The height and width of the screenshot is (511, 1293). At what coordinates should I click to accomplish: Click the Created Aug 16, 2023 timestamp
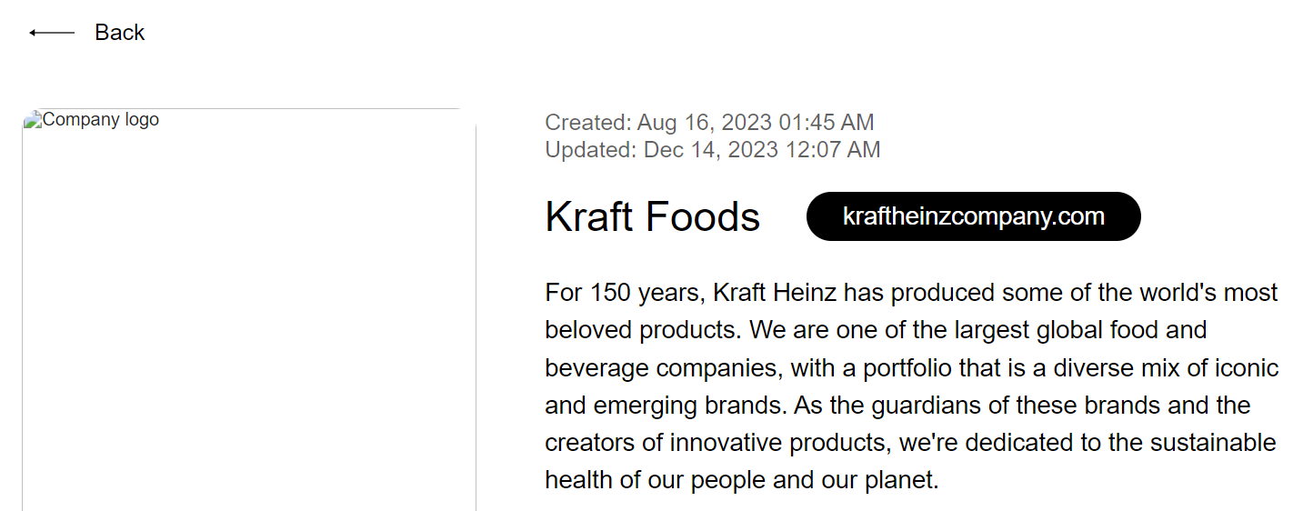(708, 122)
